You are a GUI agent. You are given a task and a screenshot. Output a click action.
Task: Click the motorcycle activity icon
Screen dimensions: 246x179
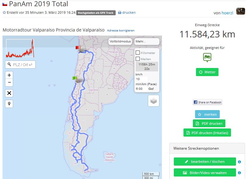pos(207,57)
